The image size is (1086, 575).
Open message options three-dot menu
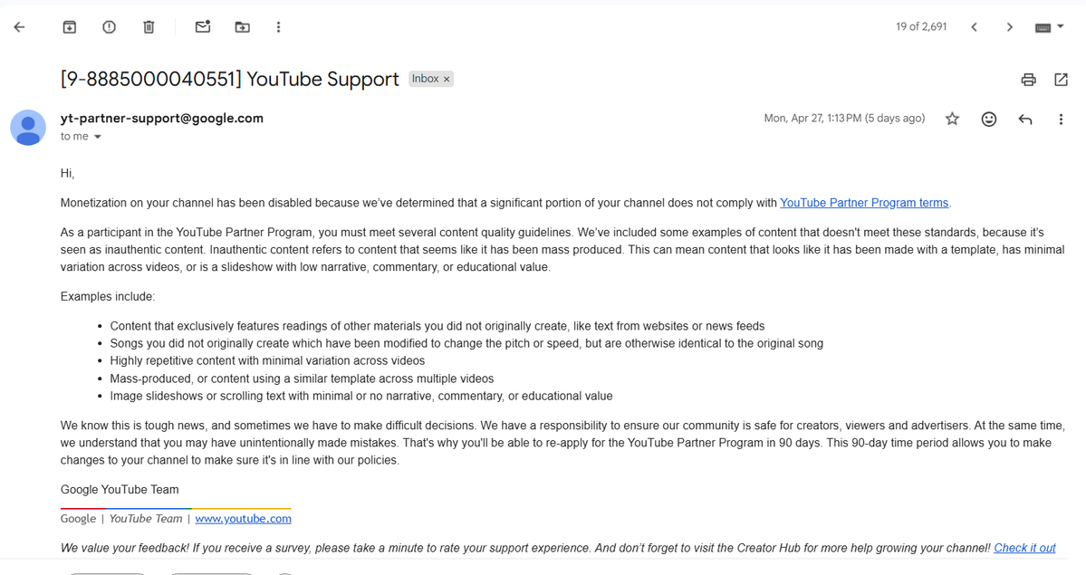[1061, 120]
